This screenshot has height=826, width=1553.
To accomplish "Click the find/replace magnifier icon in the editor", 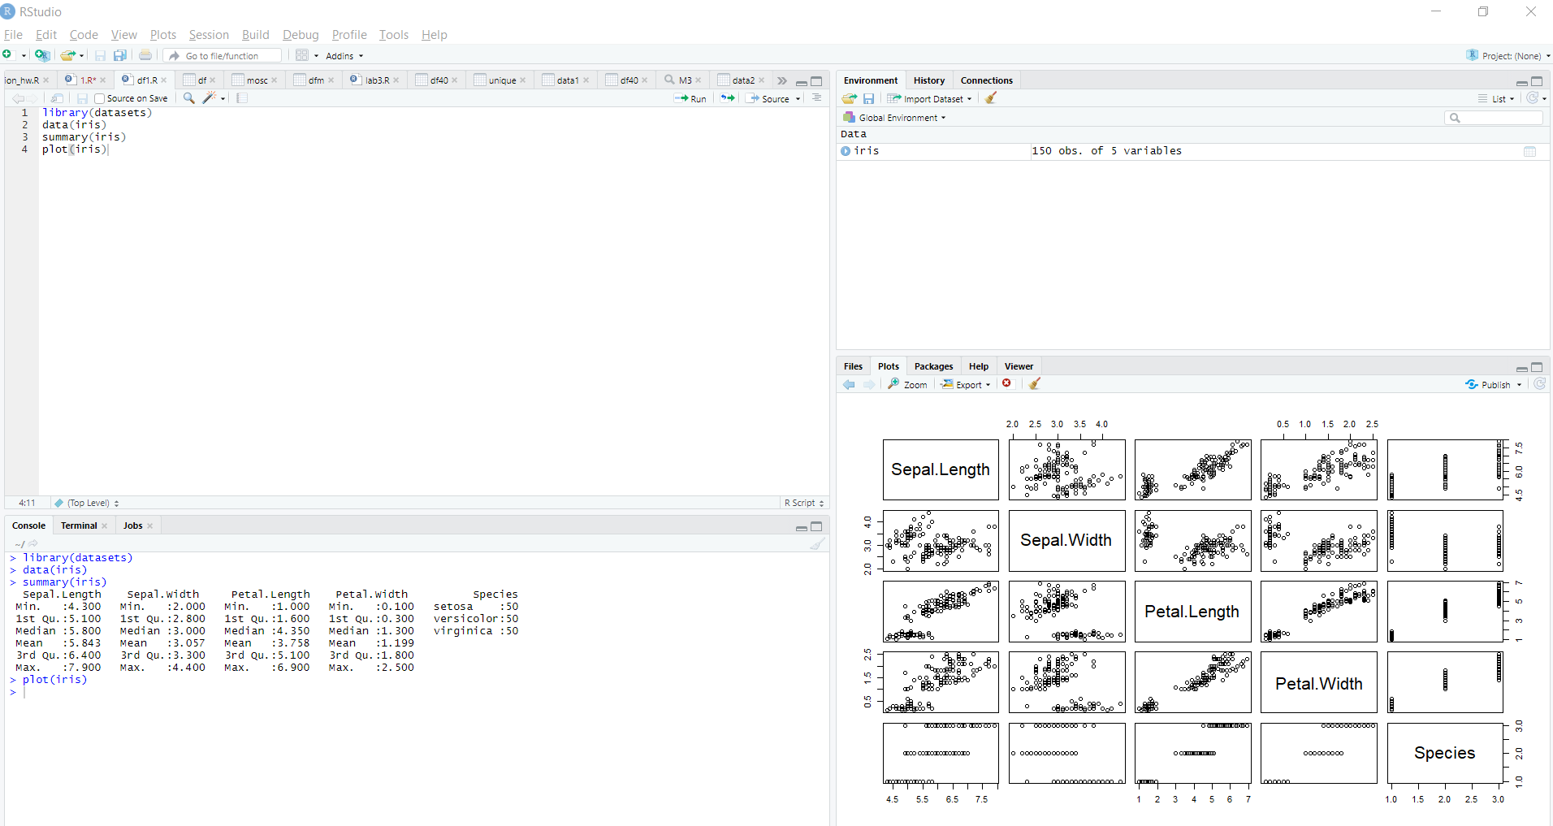I will 188,98.
